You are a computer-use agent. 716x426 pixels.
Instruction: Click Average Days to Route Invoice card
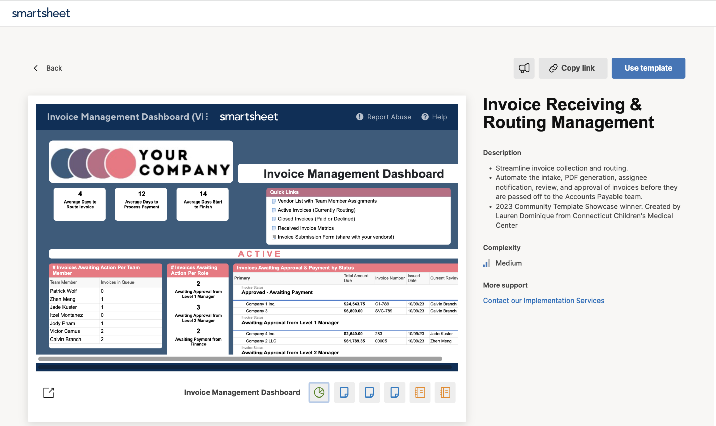[x=79, y=204]
